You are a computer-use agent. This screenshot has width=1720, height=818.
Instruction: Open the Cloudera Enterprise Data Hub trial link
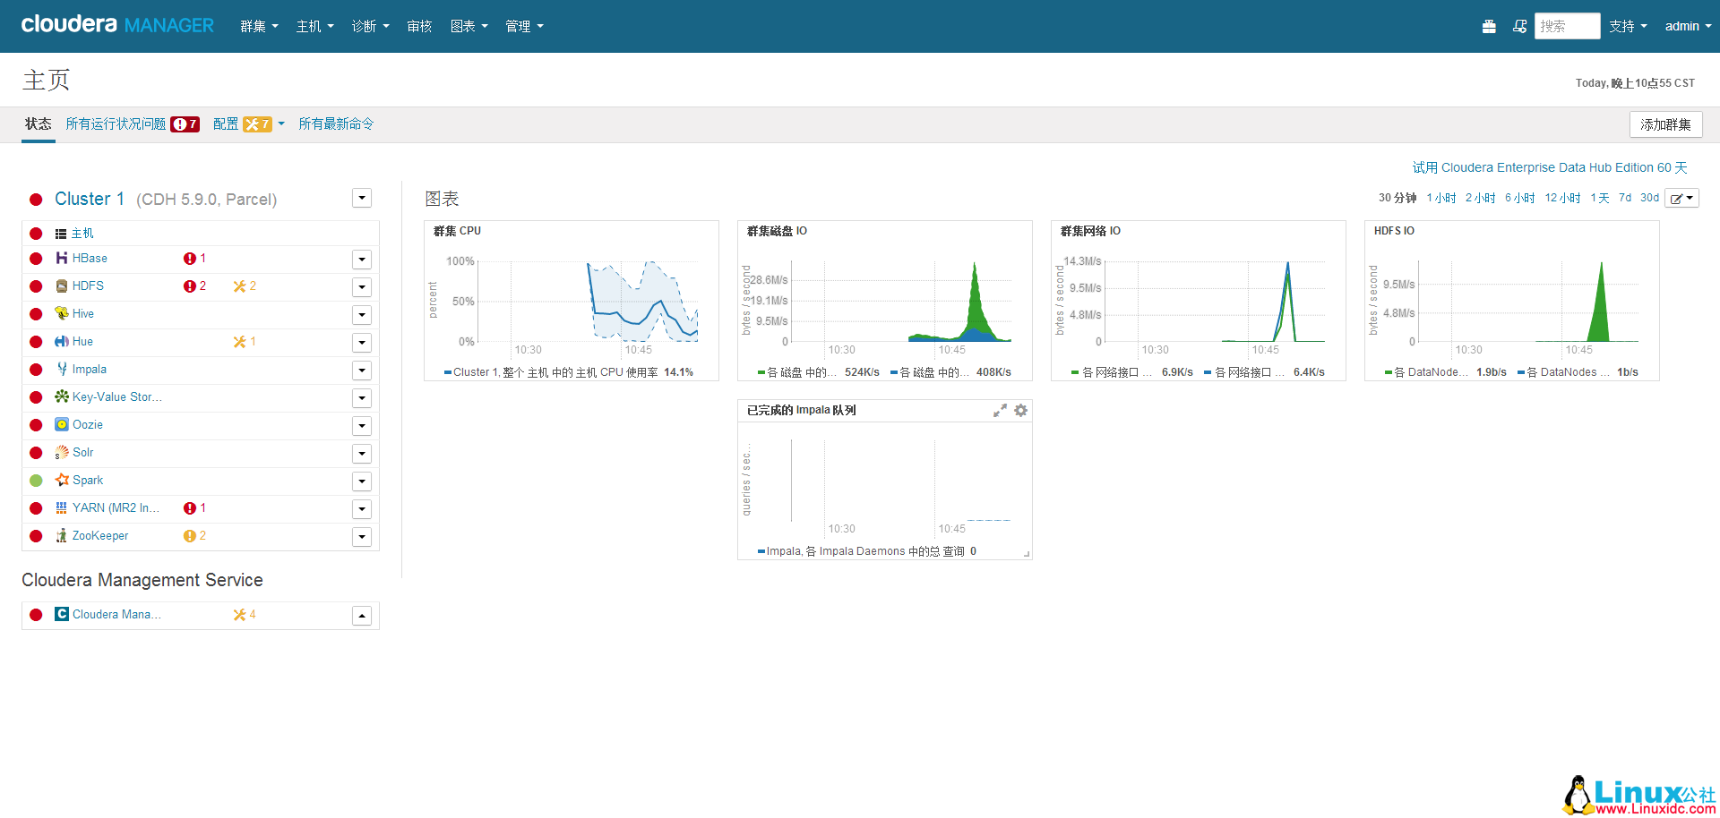(1550, 167)
